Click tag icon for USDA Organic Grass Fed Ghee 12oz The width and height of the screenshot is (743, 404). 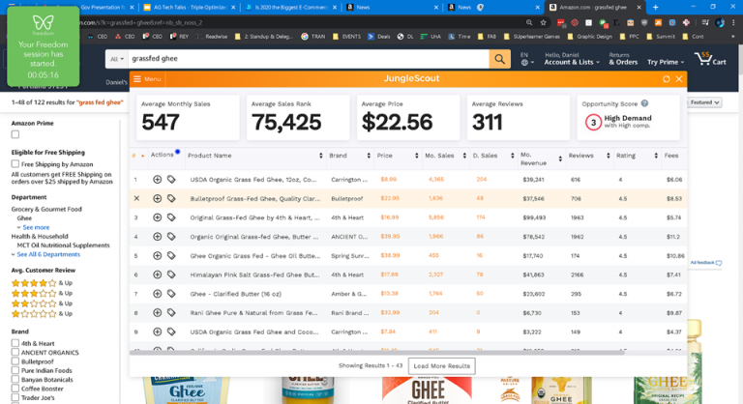tap(171, 180)
